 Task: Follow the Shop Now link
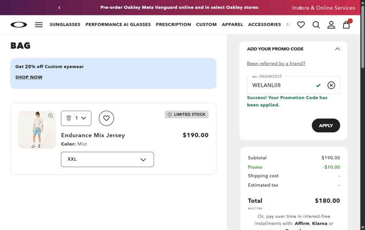[29, 77]
